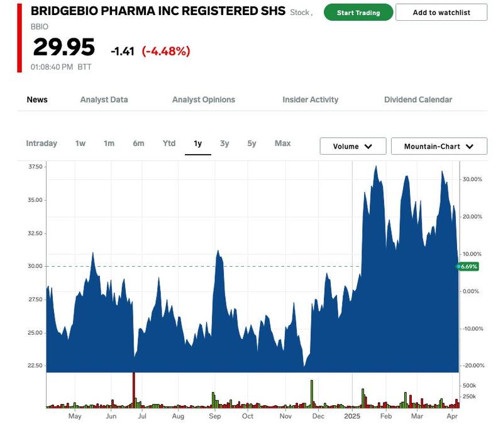Click the Start Trading button
The width and height of the screenshot is (503, 426).
click(x=358, y=13)
